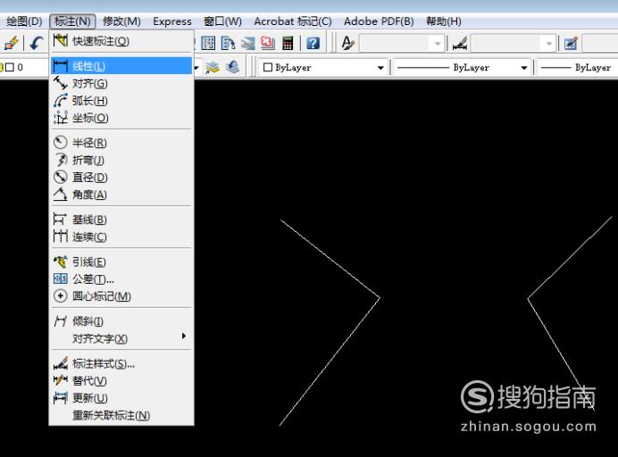
Task: Open the 帮助(H) menu
Action: click(x=443, y=21)
